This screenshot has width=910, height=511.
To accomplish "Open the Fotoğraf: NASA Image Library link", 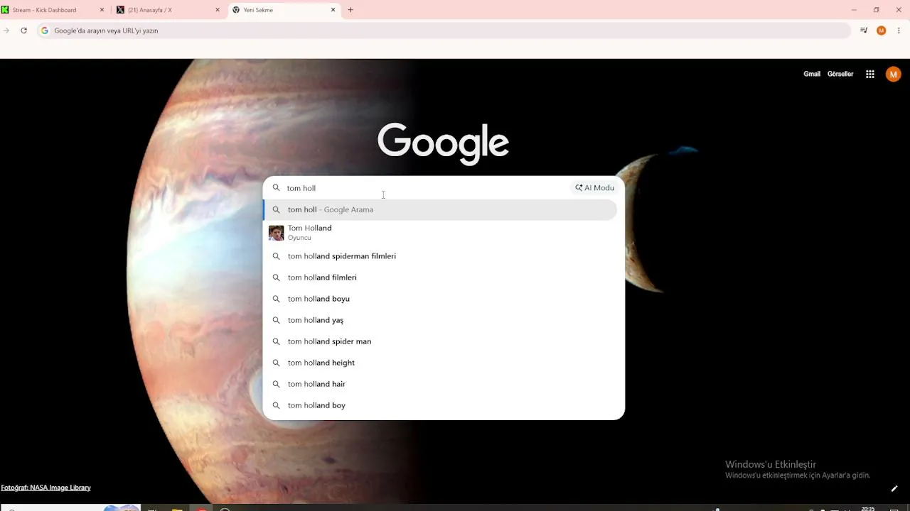I will 45,488.
